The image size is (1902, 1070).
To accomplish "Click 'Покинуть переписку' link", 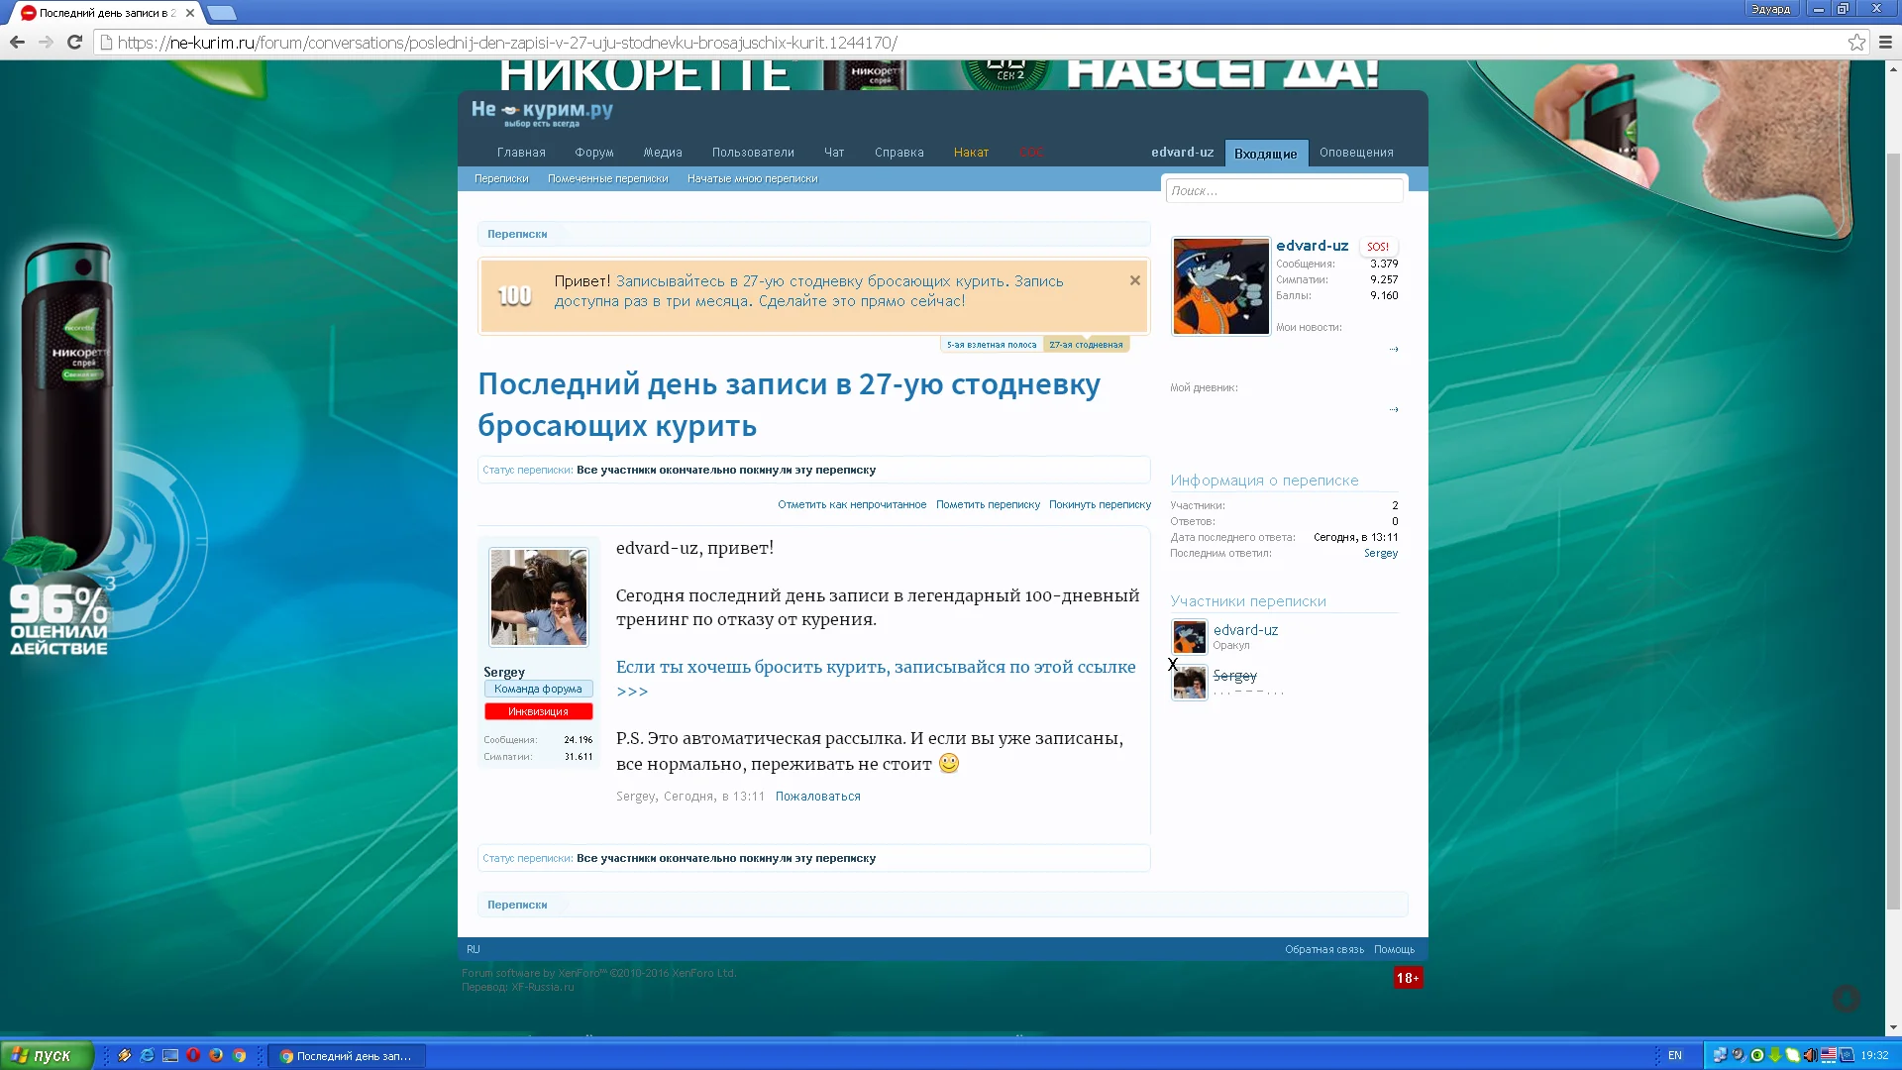I will pos(1100,504).
